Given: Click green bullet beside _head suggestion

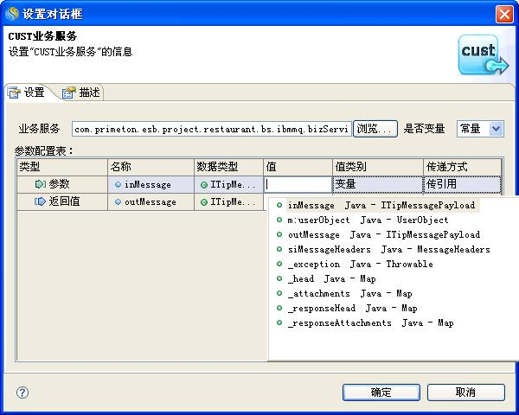Looking at the screenshot, I should tap(279, 278).
